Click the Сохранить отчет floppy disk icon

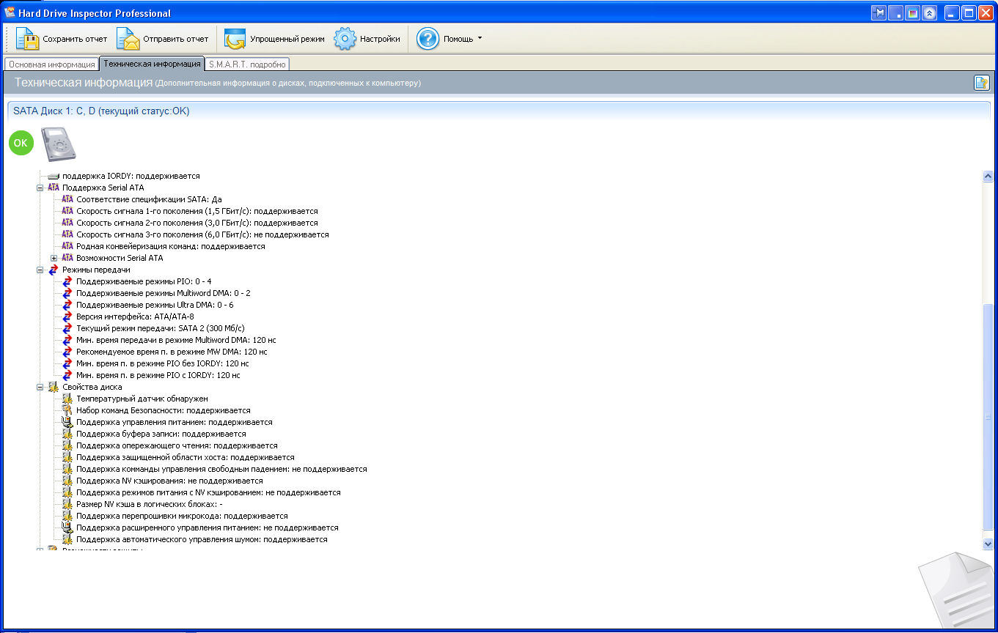[x=27, y=39]
